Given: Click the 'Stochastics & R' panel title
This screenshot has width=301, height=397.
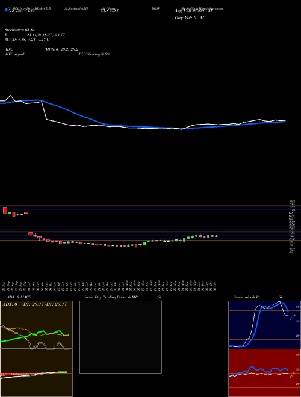Looking at the screenshot, I should [x=246, y=297].
